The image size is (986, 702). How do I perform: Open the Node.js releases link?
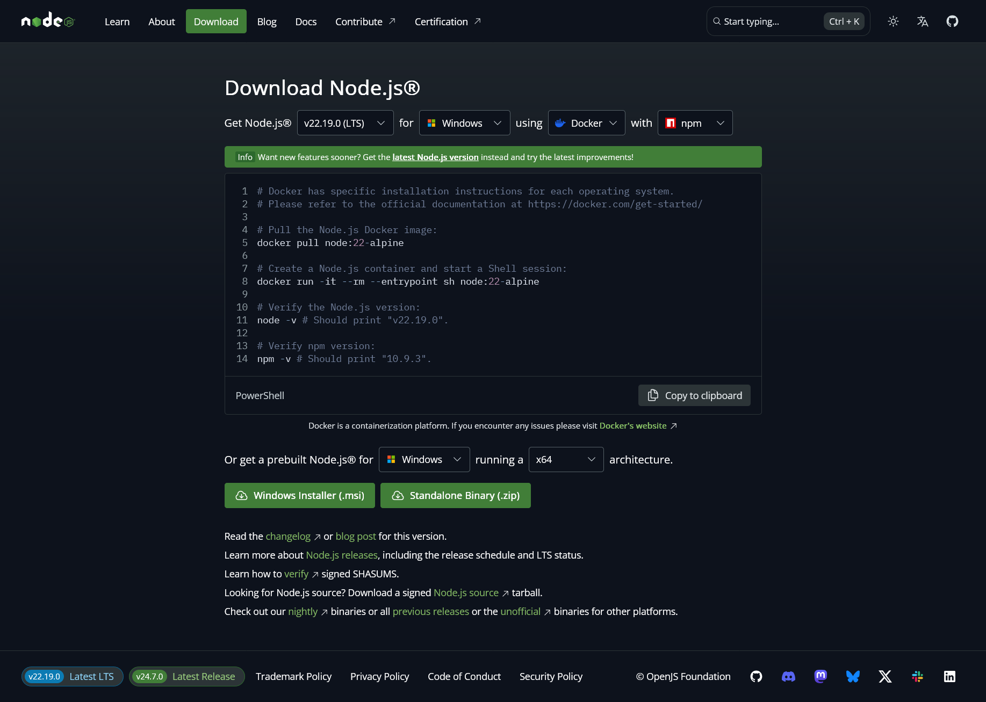coord(342,555)
